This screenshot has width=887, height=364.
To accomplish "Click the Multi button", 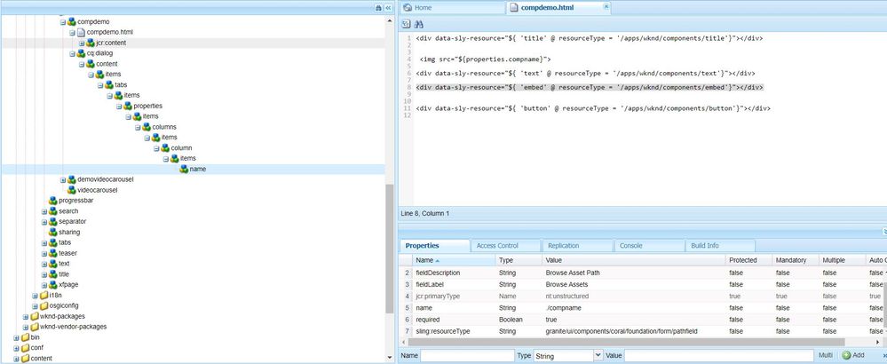I will pyautogui.click(x=825, y=355).
